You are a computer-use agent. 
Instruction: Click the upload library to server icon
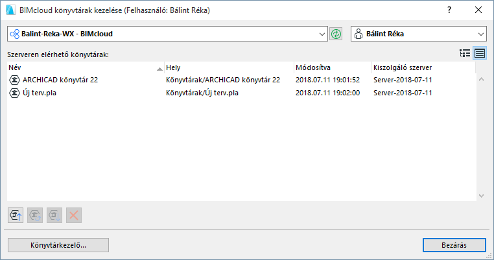[16, 215]
